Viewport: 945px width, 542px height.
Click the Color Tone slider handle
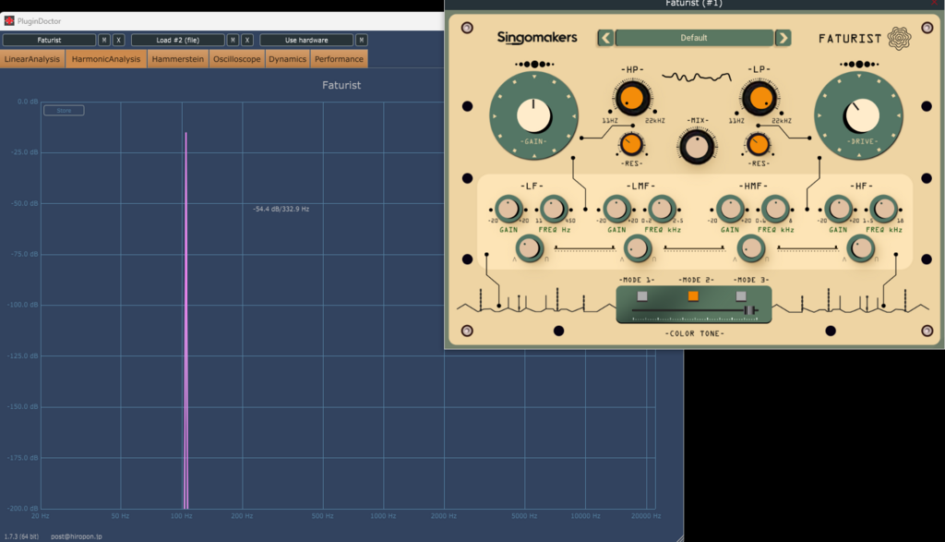(x=749, y=310)
